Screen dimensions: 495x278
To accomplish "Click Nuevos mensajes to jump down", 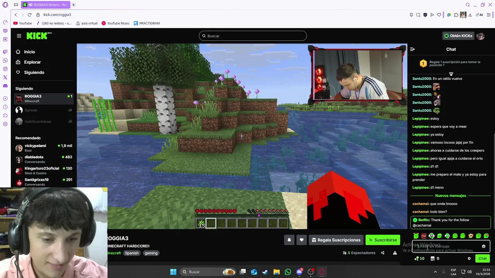I will coord(451,196).
